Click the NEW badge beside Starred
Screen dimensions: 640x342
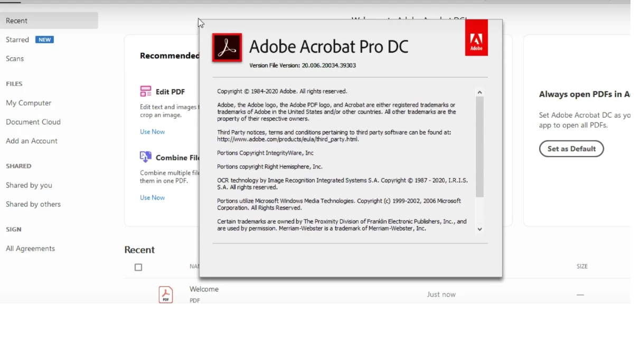[x=44, y=40]
